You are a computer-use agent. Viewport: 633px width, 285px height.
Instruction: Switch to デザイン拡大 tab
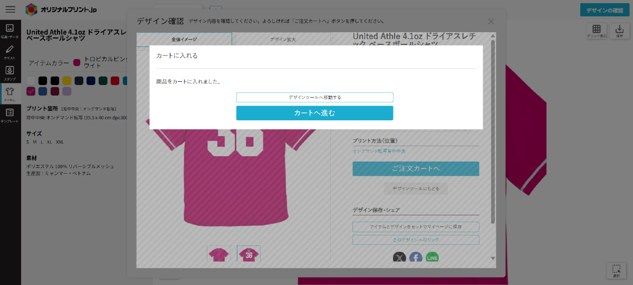tap(283, 40)
